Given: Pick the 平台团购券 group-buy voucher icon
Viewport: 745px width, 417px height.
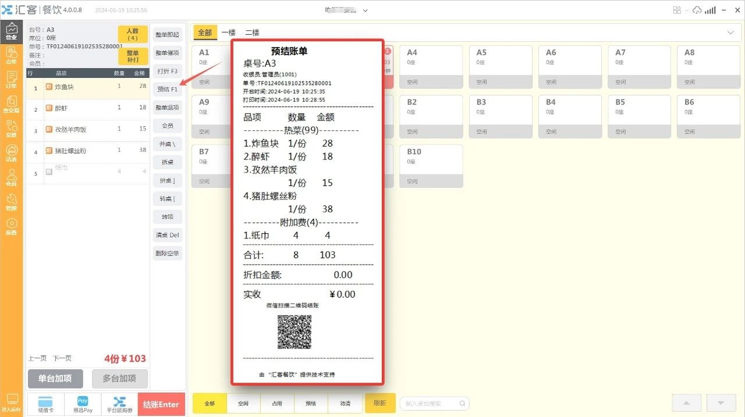Looking at the screenshot, I should click(x=120, y=404).
